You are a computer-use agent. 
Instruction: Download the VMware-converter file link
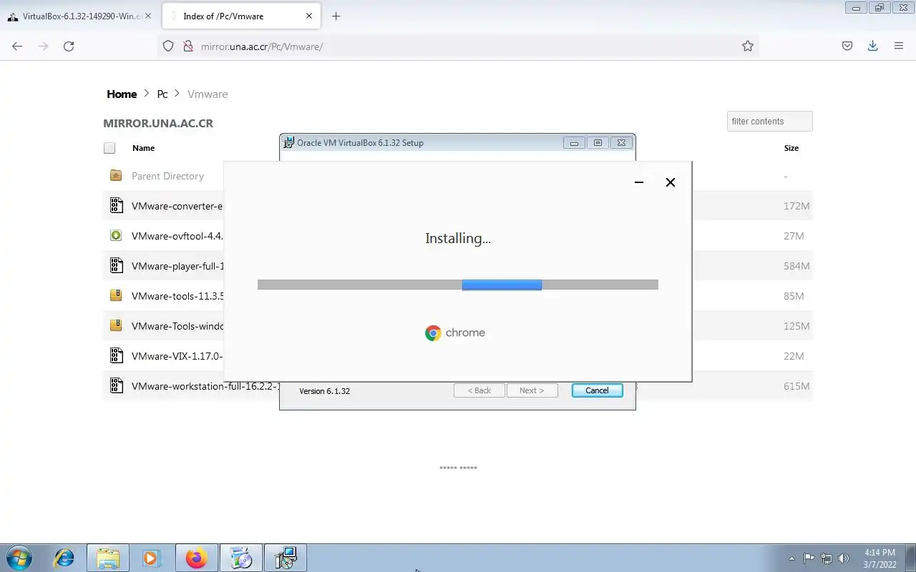177,206
